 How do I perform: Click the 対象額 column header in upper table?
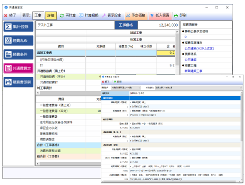[101, 46]
